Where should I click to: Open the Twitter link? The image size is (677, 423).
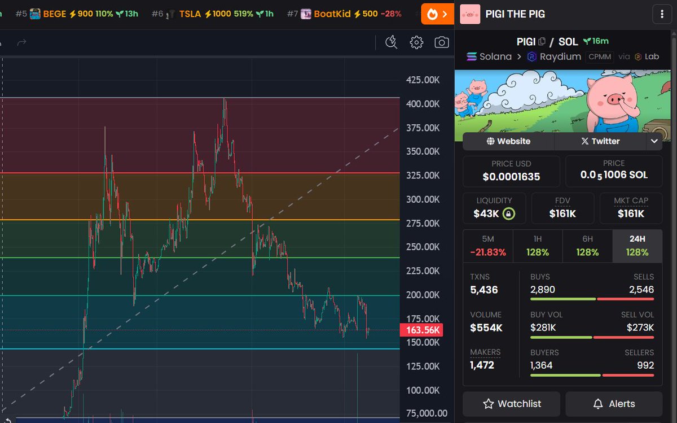[x=600, y=141]
